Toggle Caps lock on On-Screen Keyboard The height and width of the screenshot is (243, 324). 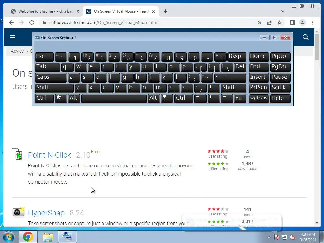[x=51, y=78]
